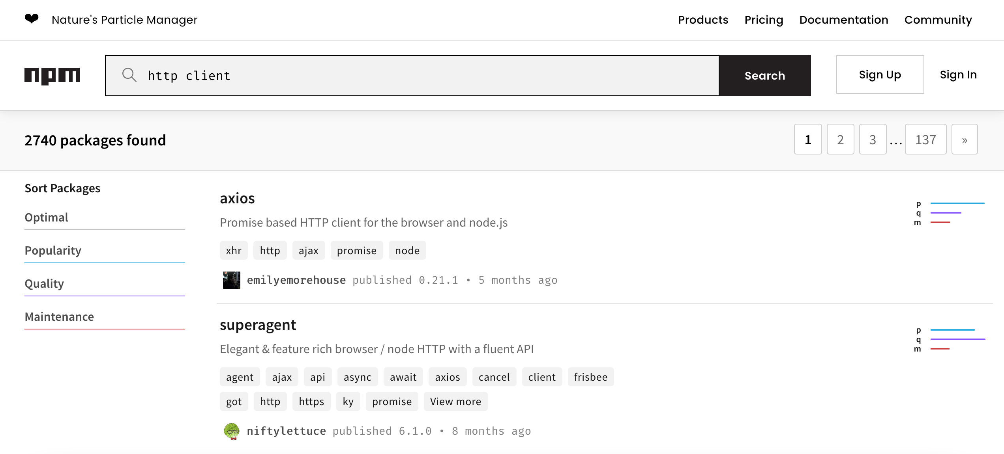This screenshot has width=1004, height=454.
Task: Click the promise tag under superagent
Action: click(x=392, y=402)
